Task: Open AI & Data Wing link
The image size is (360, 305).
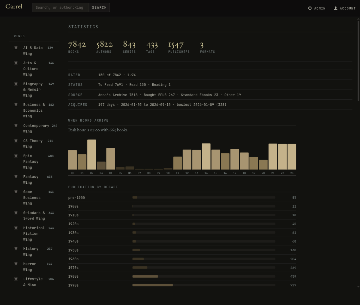Action: click(x=33, y=51)
